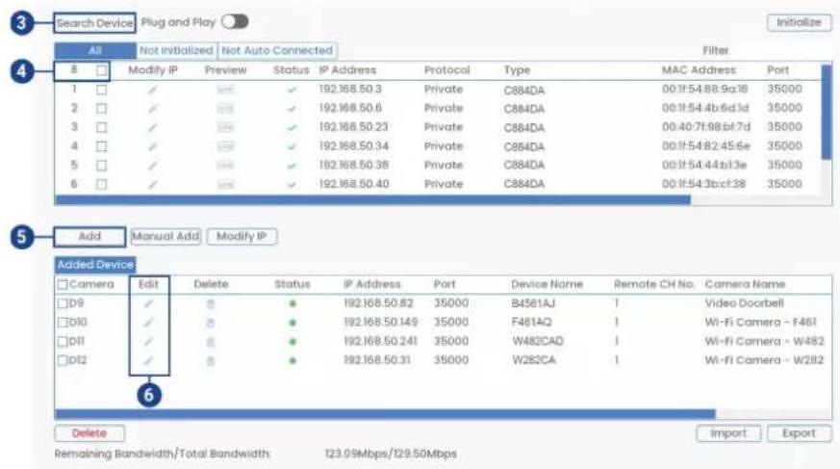Screen dimensions: 840x469
Task: Click the added device list horizontal scrollbar
Action: [x=385, y=414]
